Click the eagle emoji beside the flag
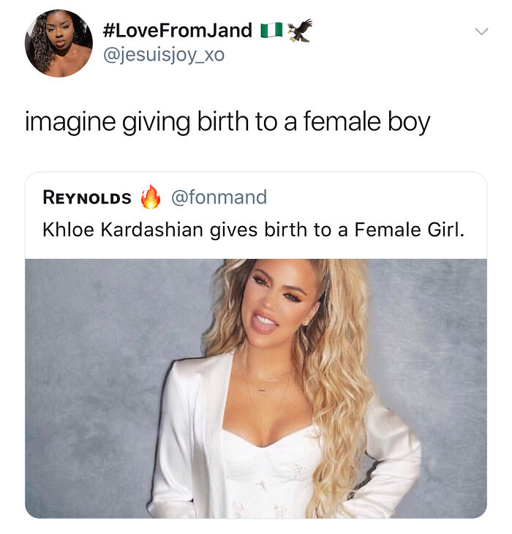The image size is (512, 534). 300,30
